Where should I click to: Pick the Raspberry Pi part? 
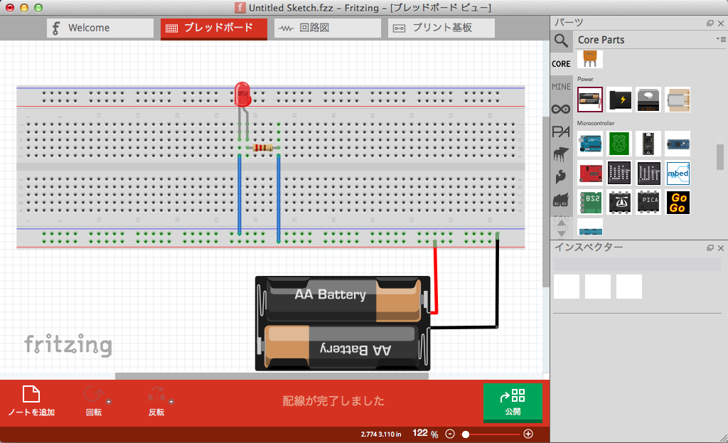coord(619,144)
